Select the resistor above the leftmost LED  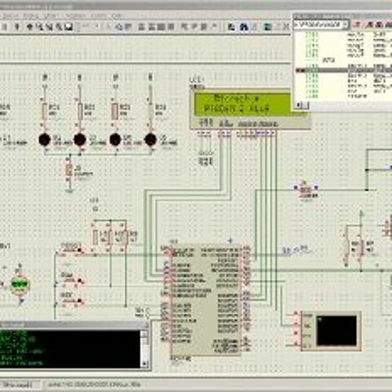click(x=45, y=111)
